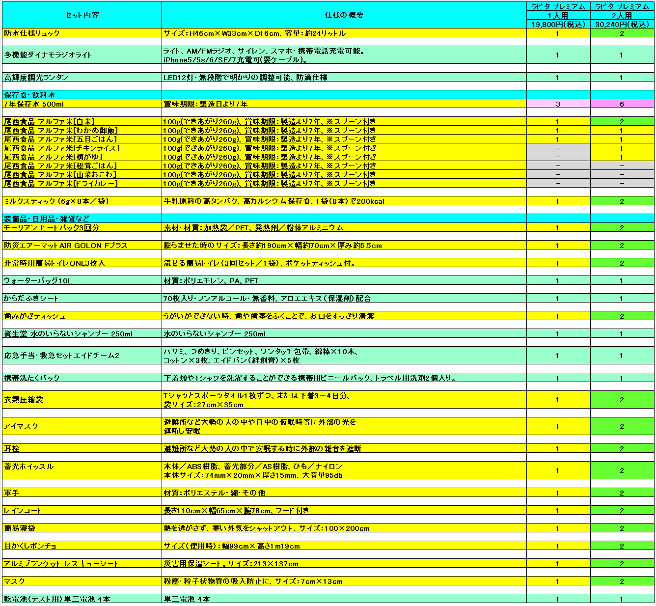Select the 膨らませた時のサイズ spec cell
Viewport: 656px width, 606px height.
(344, 246)
